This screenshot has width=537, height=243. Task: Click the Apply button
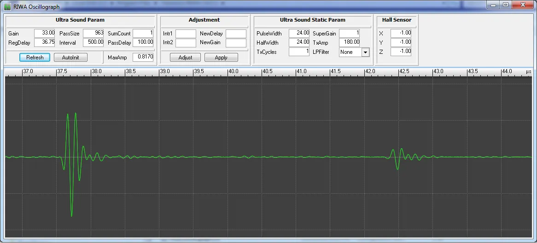[221, 57]
